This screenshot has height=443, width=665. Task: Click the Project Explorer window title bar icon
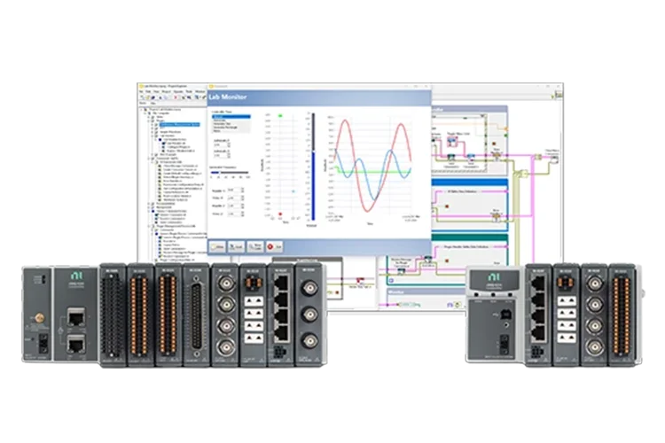click(x=142, y=86)
